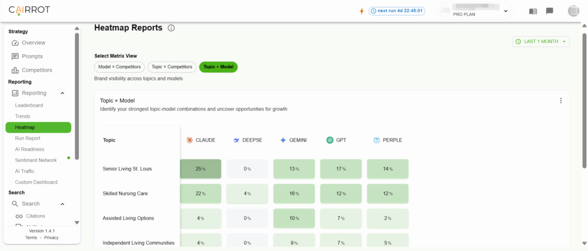Click Senior Living St. Louis Perple 14% cell
The width and height of the screenshot is (588, 251).
tap(388, 168)
